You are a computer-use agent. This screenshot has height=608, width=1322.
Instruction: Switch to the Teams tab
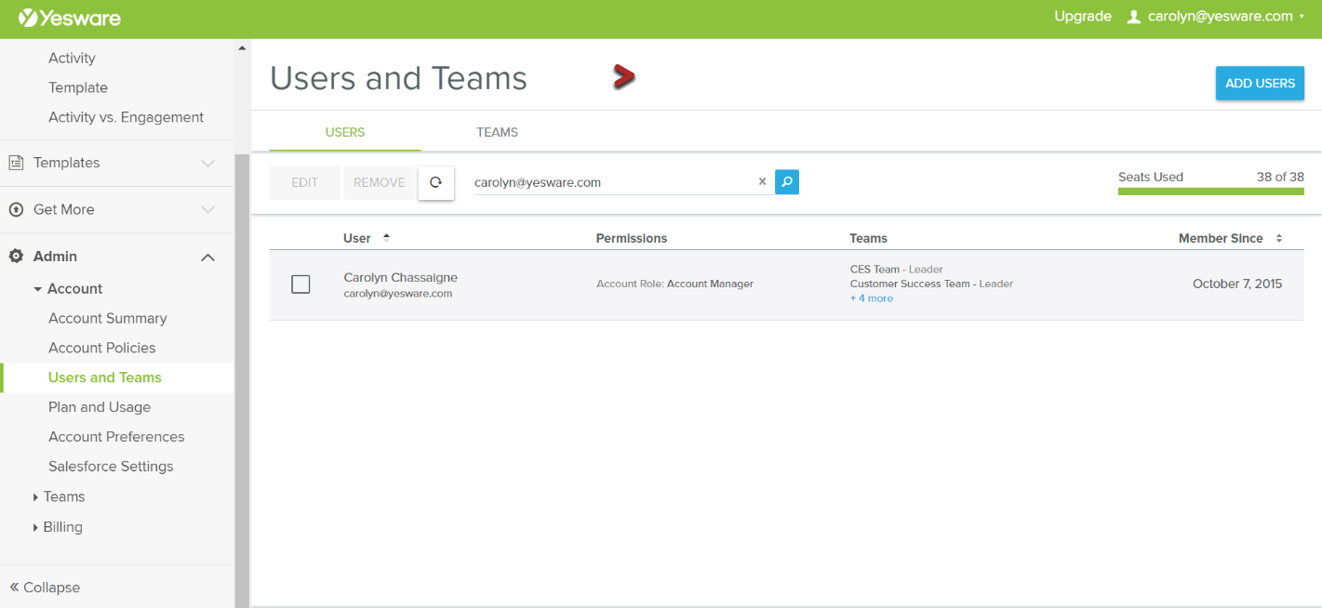click(x=497, y=132)
